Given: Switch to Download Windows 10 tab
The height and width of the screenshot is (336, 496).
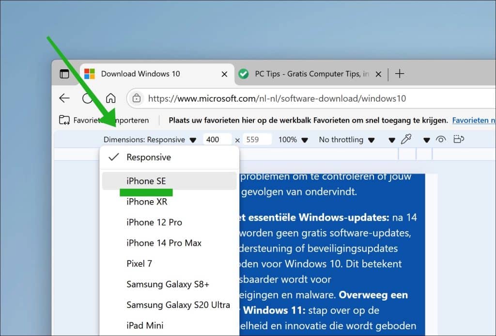Looking at the screenshot, I should [157, 74].
